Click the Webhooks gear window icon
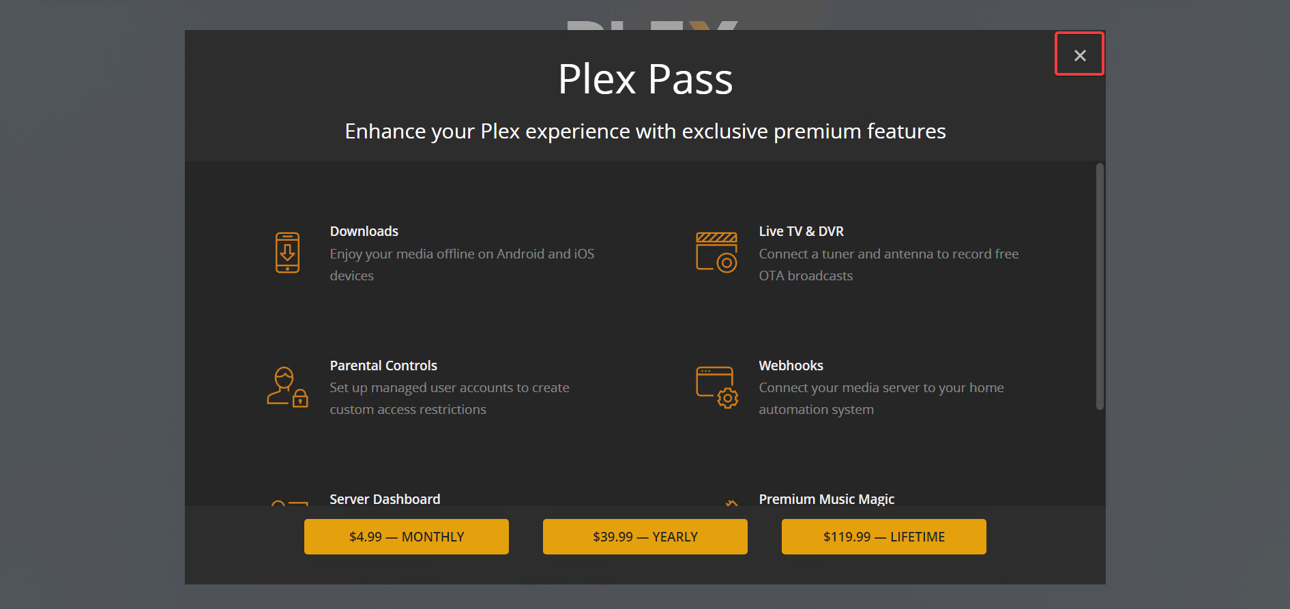 (x=716, y=387)
